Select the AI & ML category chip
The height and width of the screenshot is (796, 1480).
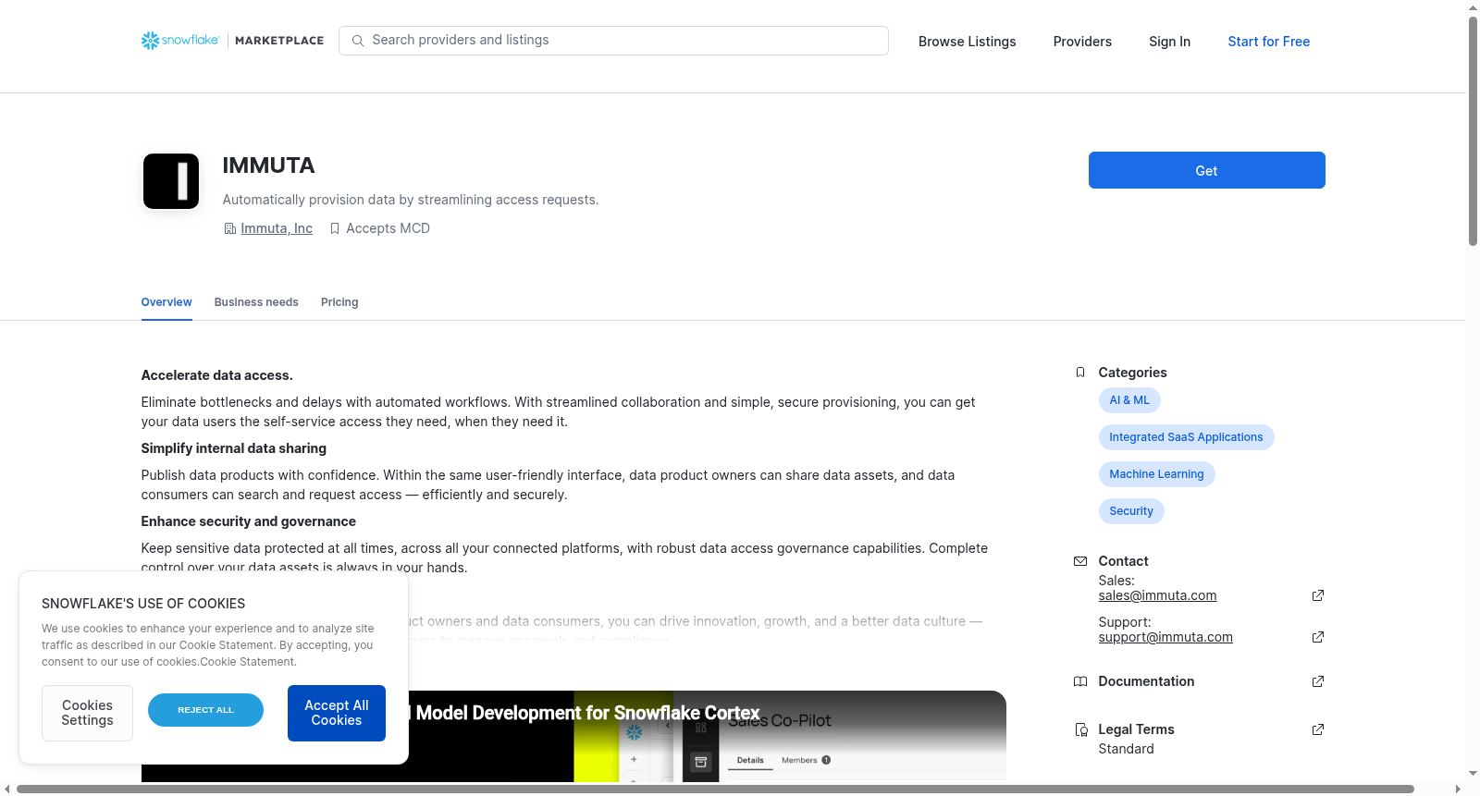tap(1129, 400)
